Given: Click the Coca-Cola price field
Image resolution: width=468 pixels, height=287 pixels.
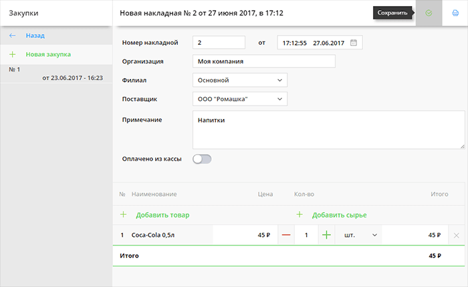Looking at the screenshot, I should [x=242, y=235].
